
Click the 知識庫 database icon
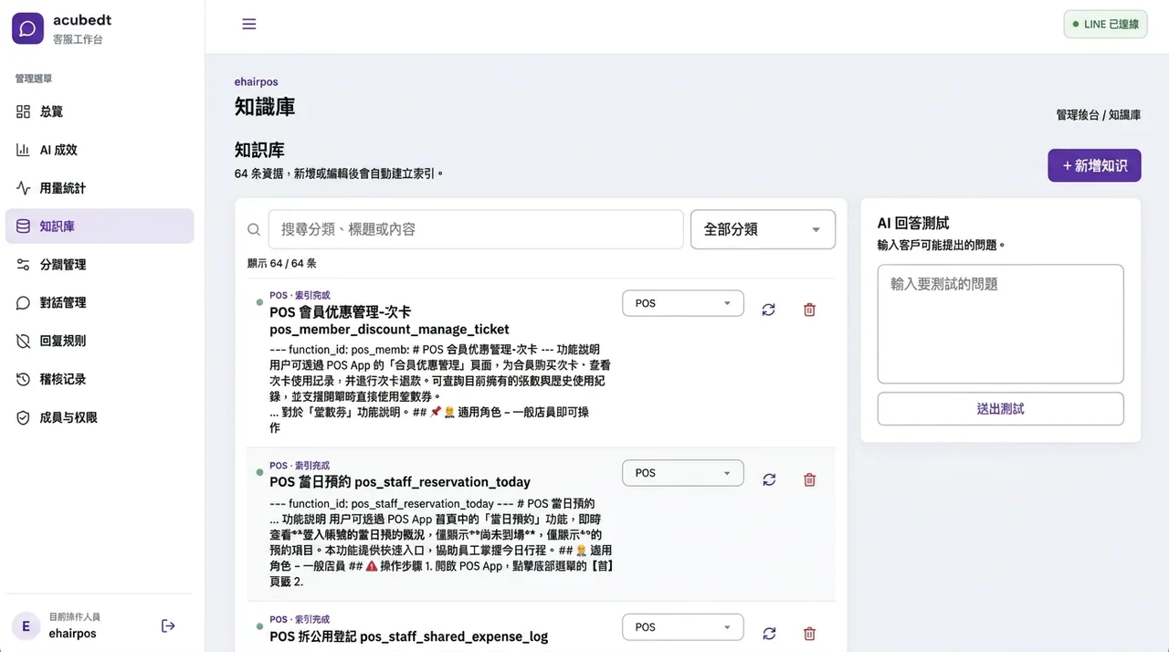[x=24, y=226]
